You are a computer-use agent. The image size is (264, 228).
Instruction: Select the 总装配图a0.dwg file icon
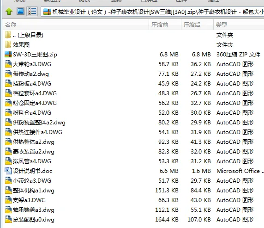[x=8, y=219]
